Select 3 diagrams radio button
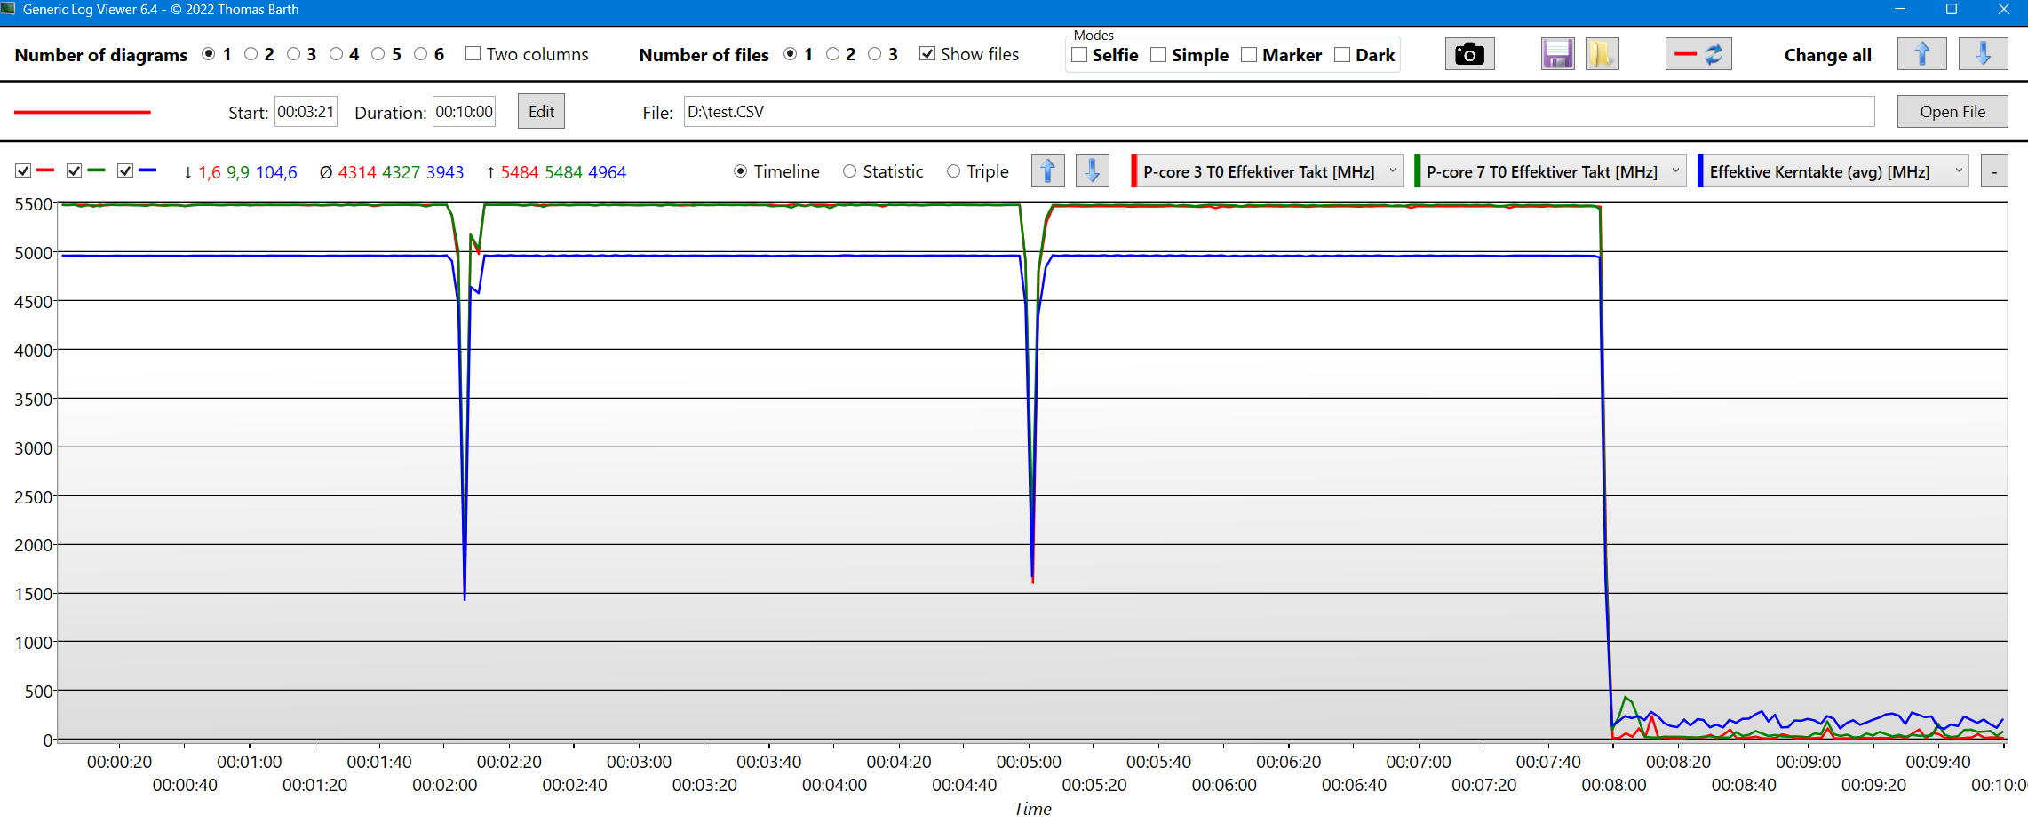 (293, 54)
